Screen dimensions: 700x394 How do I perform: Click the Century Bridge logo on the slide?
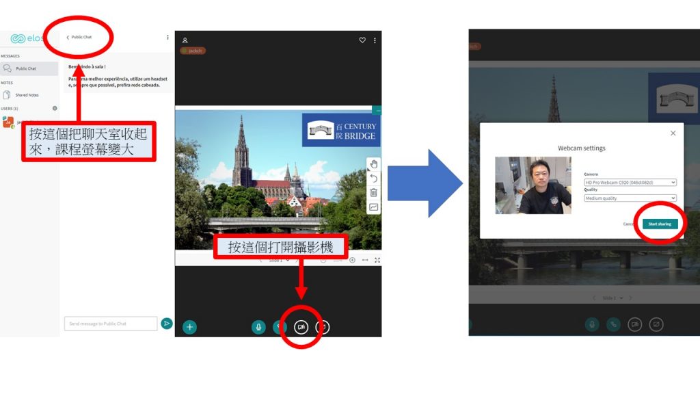coord(342,131)
